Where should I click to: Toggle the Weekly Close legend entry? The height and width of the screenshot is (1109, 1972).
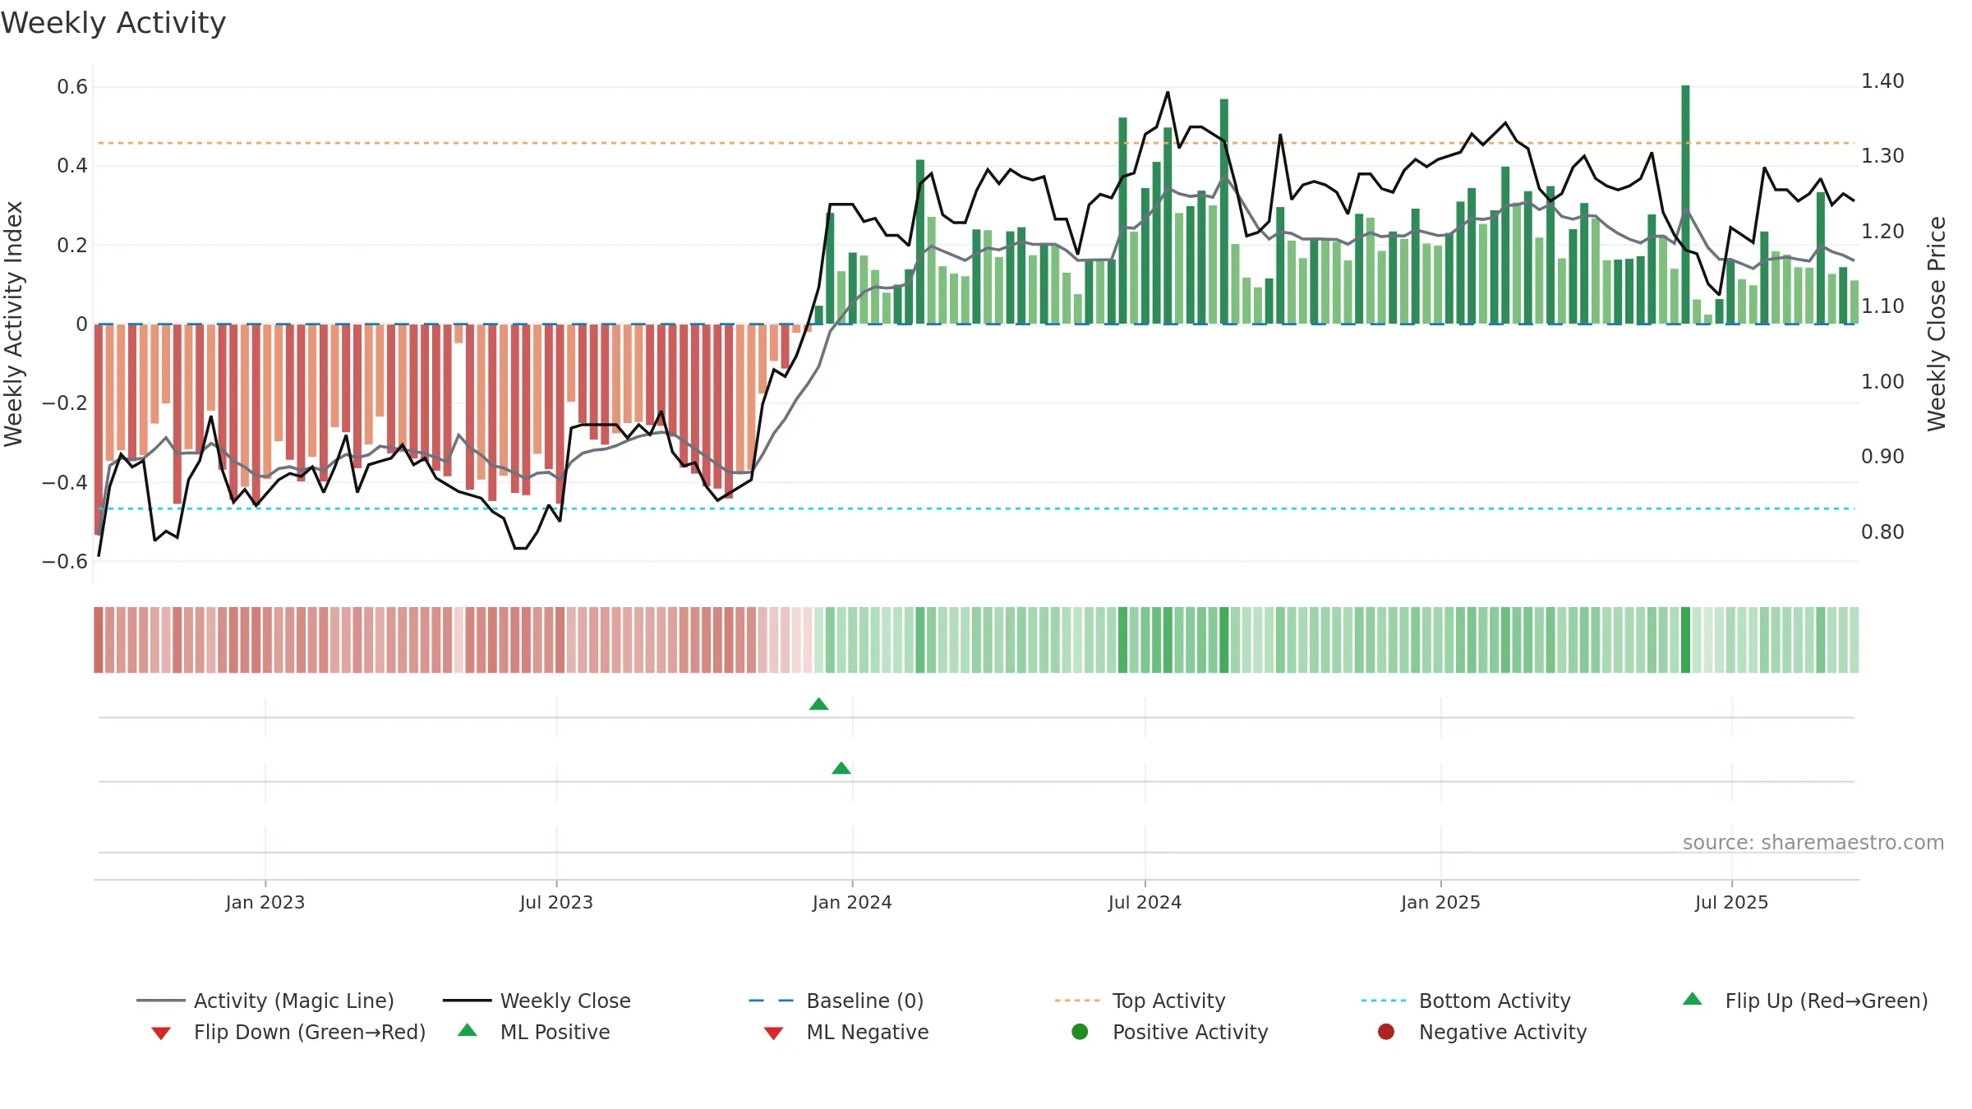[x=537, y=1001]
